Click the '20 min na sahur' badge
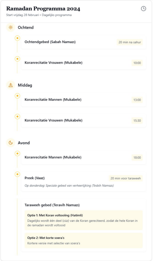 pyautogui.click(x=130, y=42)
